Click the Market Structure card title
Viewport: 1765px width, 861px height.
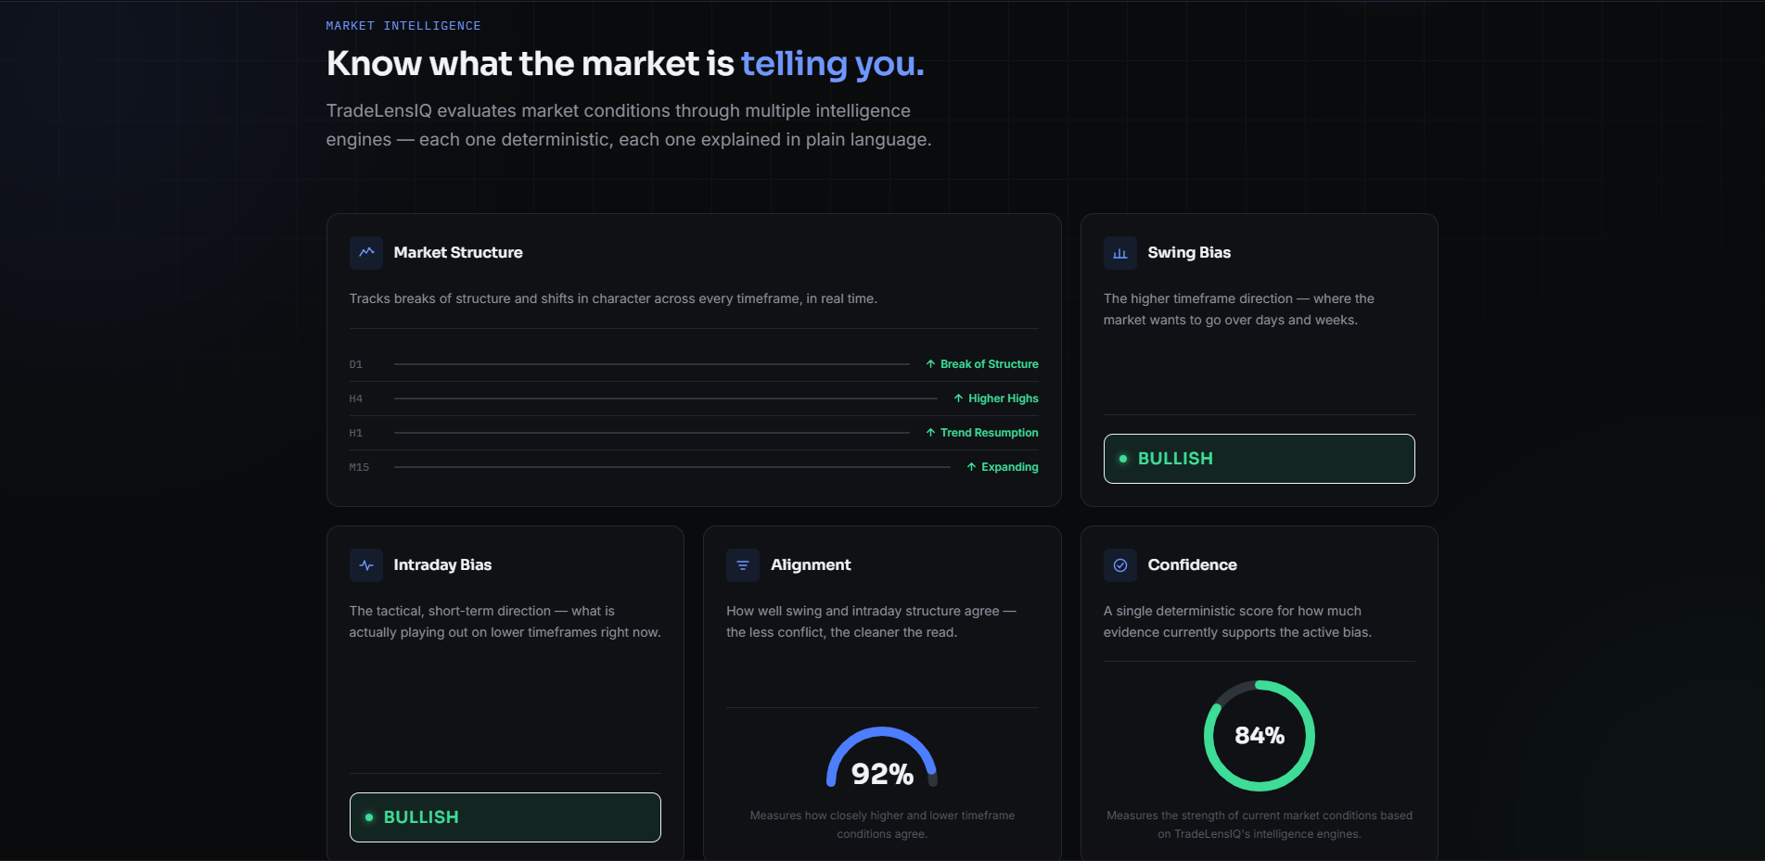(458, 253)
